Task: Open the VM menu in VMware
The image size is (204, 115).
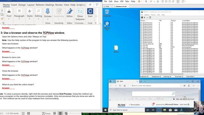Action: [x=122, y=1]
